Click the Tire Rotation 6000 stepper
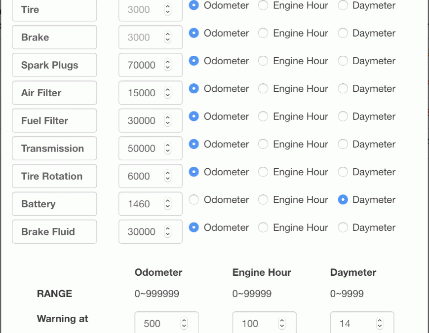429x333 pixels. [168, 176]
